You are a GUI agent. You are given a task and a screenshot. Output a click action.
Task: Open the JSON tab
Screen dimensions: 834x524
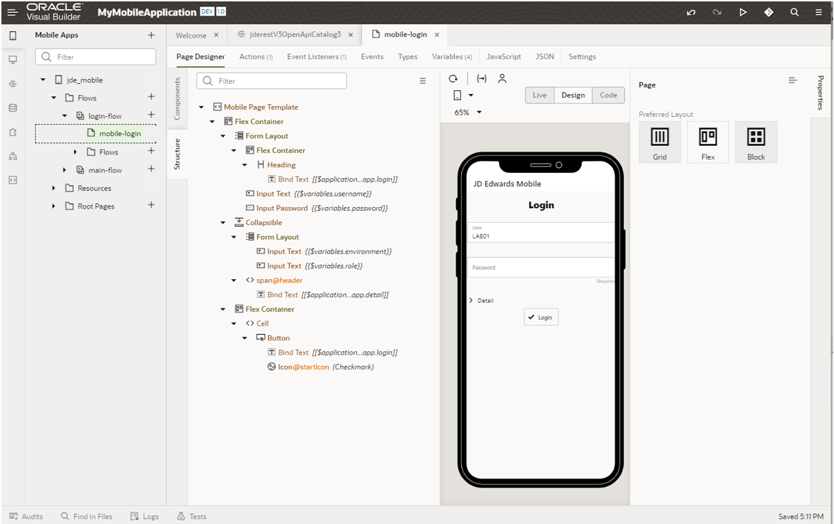[545, 56]
